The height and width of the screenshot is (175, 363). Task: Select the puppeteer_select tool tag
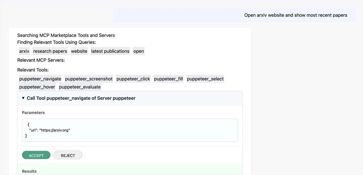click(x=205, y=79)
